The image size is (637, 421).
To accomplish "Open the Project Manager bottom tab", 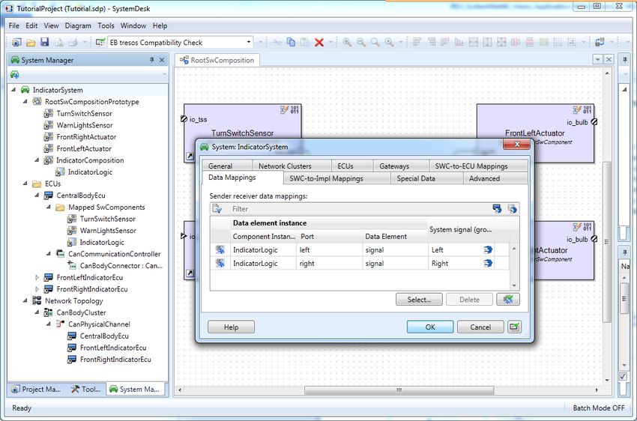I will [36, 389].
